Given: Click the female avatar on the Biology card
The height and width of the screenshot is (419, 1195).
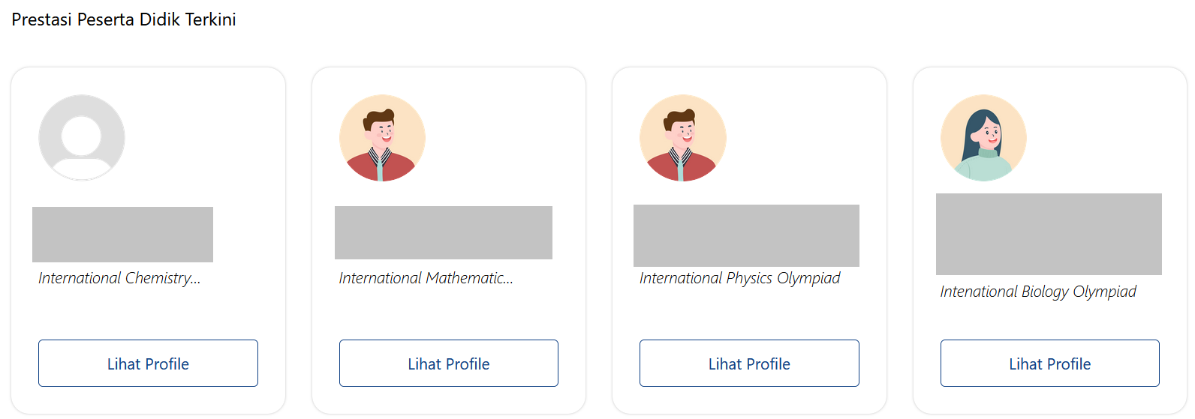Looking at the screenshot, I should pyautogui.click(x=983, y=138).
